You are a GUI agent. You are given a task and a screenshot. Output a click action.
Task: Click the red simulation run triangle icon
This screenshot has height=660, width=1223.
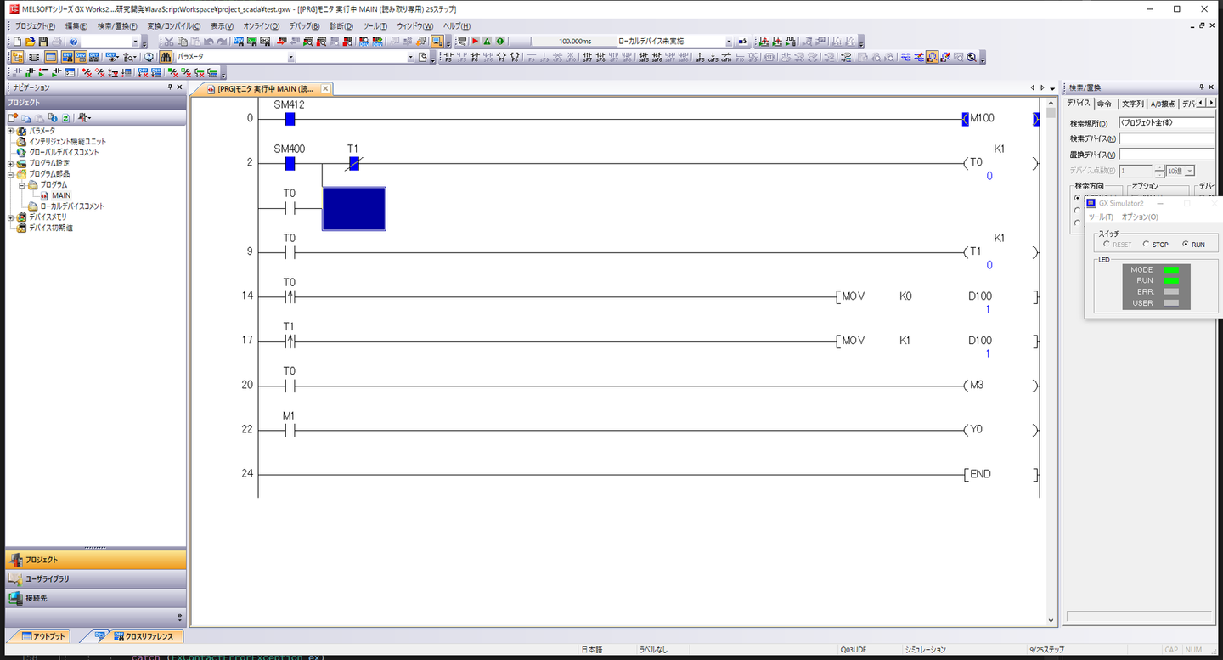pyautogui.click(x=475, y=41)
